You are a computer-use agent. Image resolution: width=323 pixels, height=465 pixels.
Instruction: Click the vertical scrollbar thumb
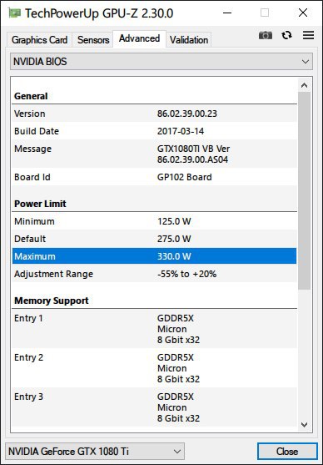click(304, 190)
